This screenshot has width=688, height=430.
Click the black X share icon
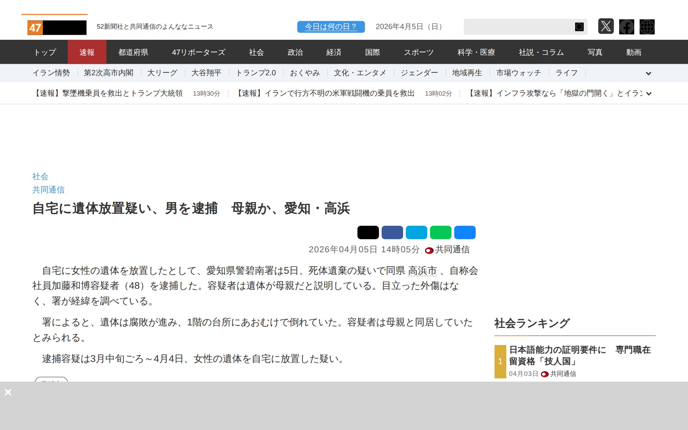369,232
